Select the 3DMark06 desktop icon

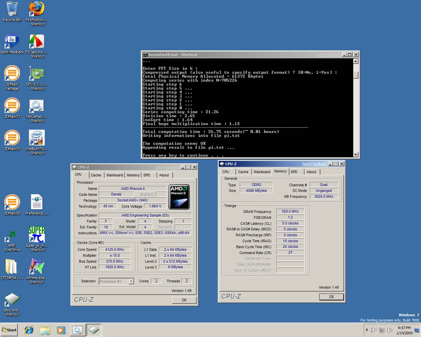12,205
